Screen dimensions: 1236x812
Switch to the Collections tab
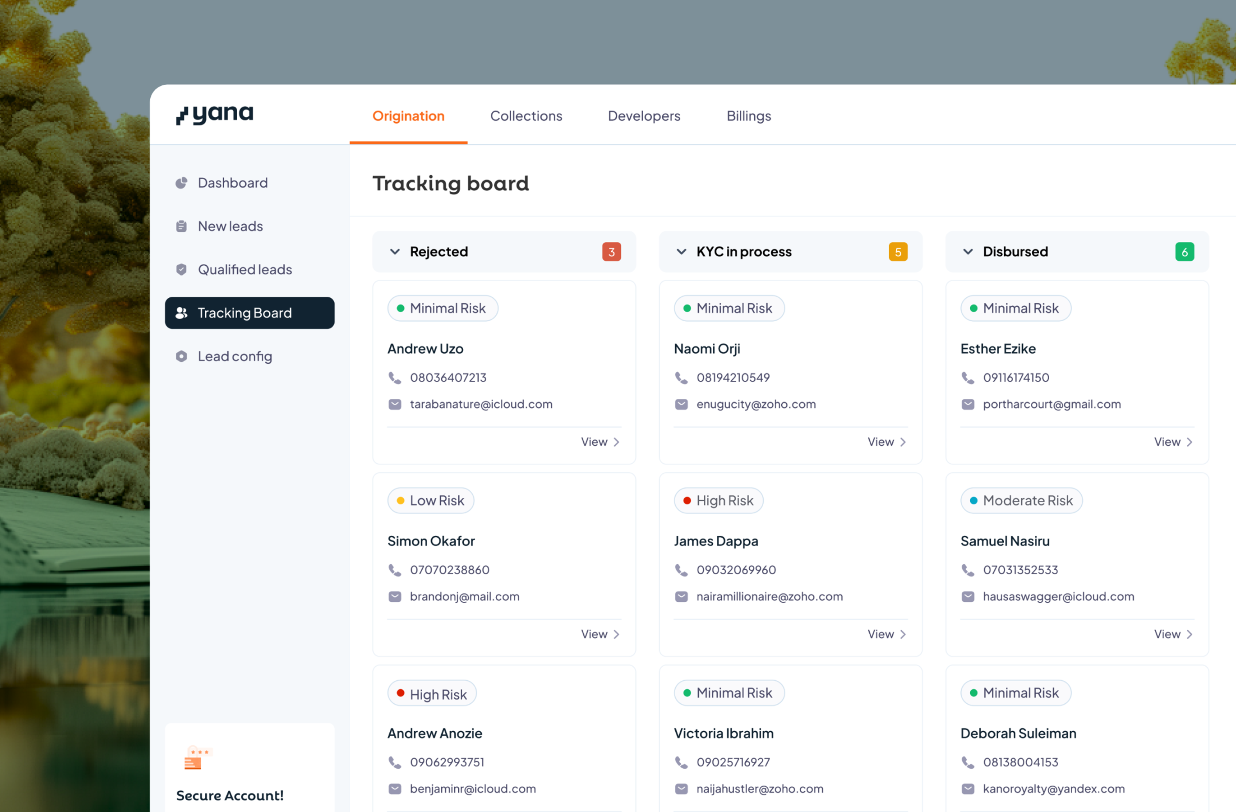point(526,116)
